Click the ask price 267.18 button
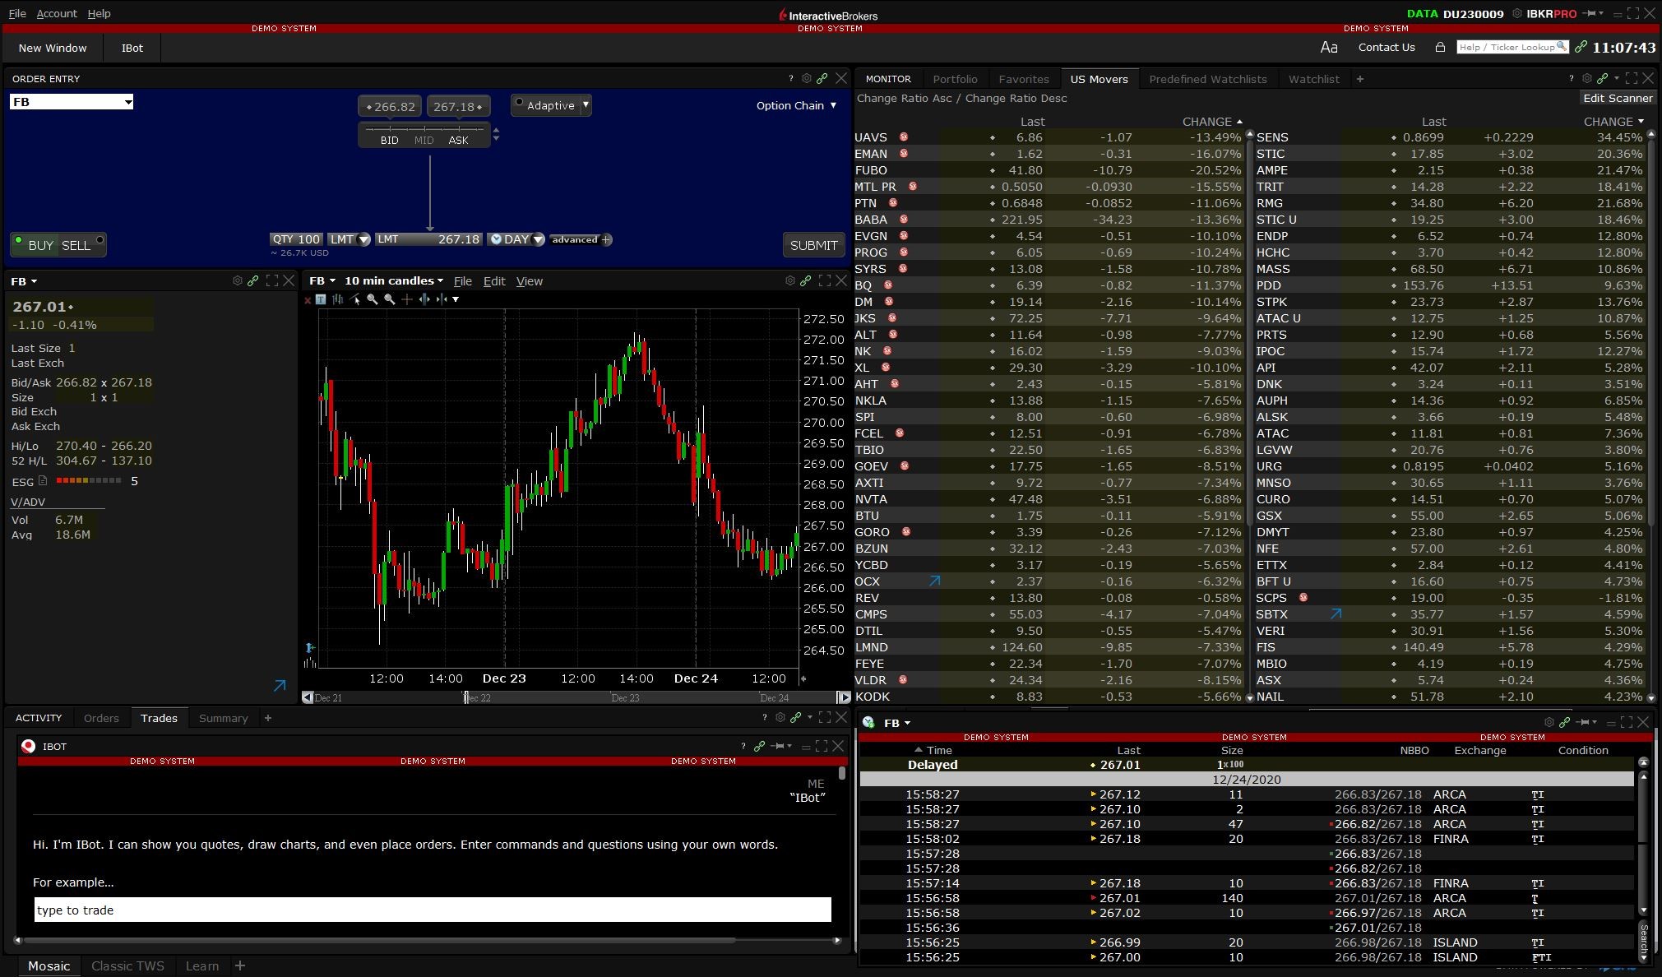The height and width of the screenshot is (977, 1662). tap(458, 107)
